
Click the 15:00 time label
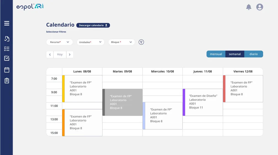click(x=54, y=133)
